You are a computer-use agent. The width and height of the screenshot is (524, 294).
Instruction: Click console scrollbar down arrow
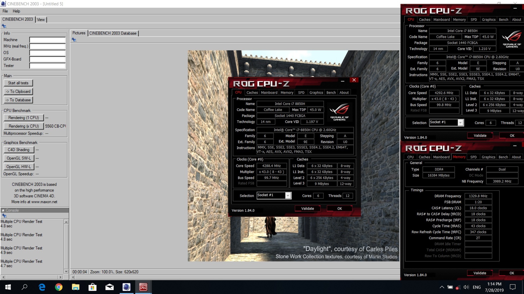coord(66,271)
